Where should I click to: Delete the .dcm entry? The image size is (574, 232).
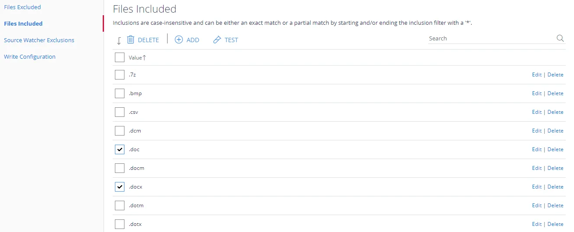click(555, 131)
